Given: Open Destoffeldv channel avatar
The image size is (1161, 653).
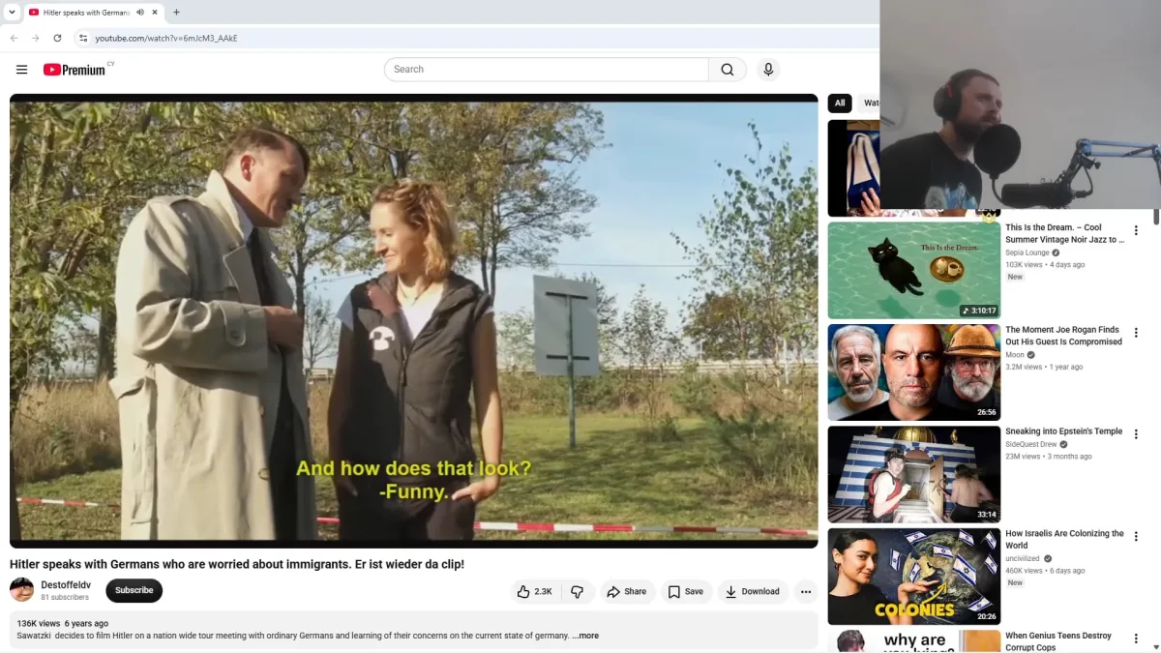Looking at the screenshot, I should click(21, 590).
